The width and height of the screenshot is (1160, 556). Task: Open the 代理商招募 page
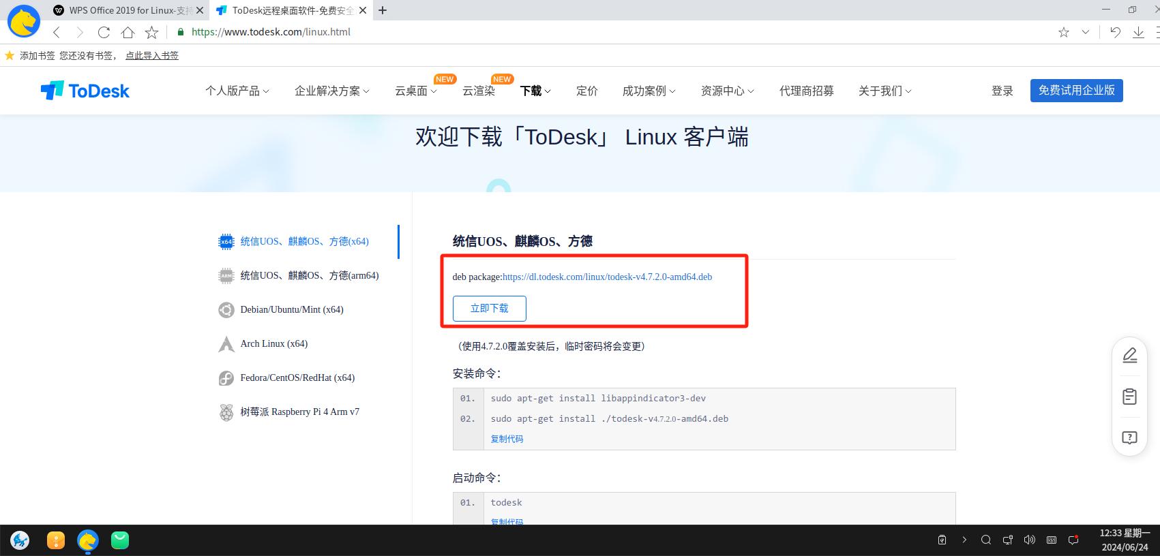pyautogui.click(x=806, y=91)
